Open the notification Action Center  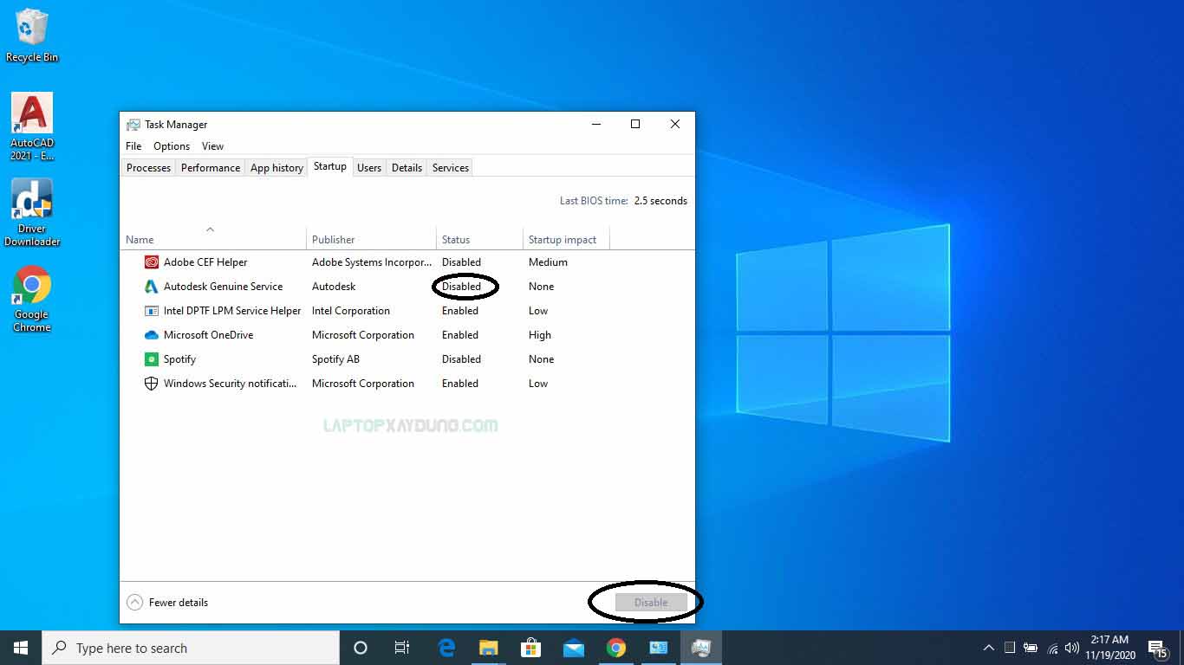[1157, 648]
